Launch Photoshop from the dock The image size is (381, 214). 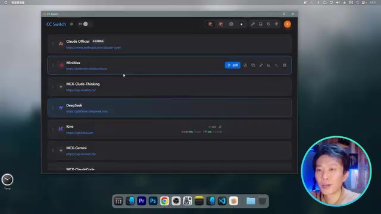[153, 201]
